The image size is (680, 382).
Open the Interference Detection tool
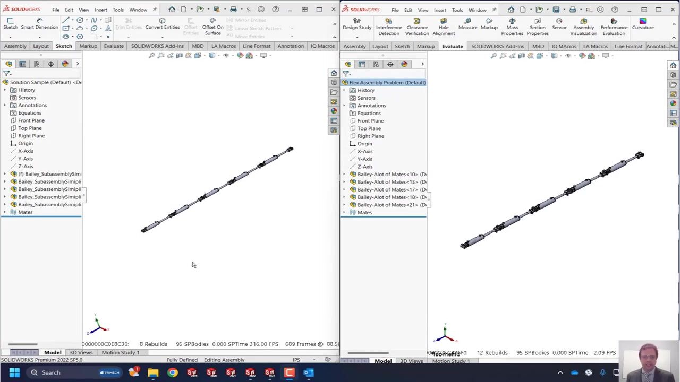click(x=389, y=27)
